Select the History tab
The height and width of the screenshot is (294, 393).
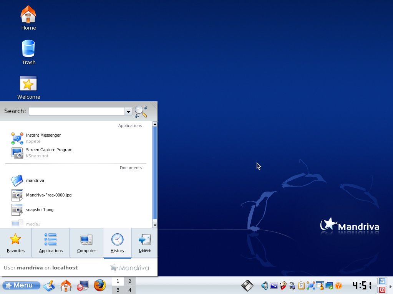coord(117,243)
